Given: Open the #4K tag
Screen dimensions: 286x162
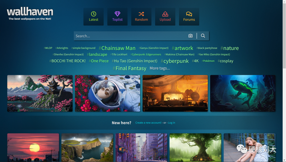Looking at the screenshot, I should [x=195, y=61].
